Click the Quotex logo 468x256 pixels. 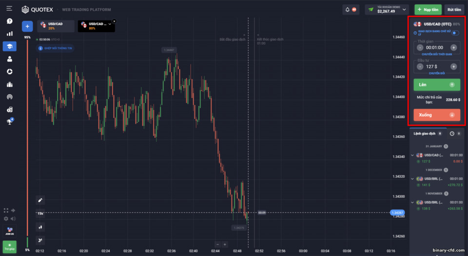[x=38, y=10]
